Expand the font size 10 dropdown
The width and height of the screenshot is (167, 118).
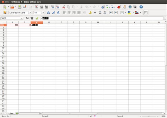click(x=43, y=13)
